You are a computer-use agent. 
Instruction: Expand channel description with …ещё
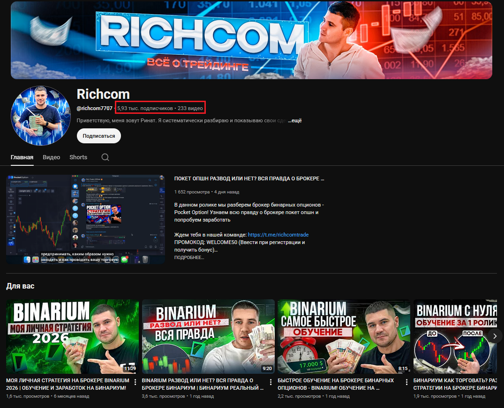295,120
